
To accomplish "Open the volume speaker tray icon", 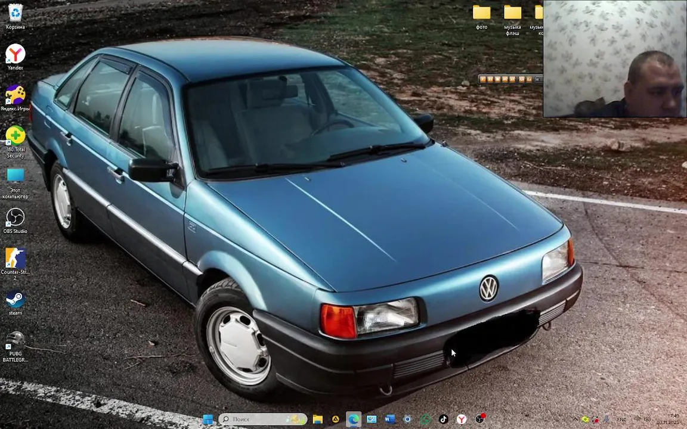I will (x=647, y=419).
